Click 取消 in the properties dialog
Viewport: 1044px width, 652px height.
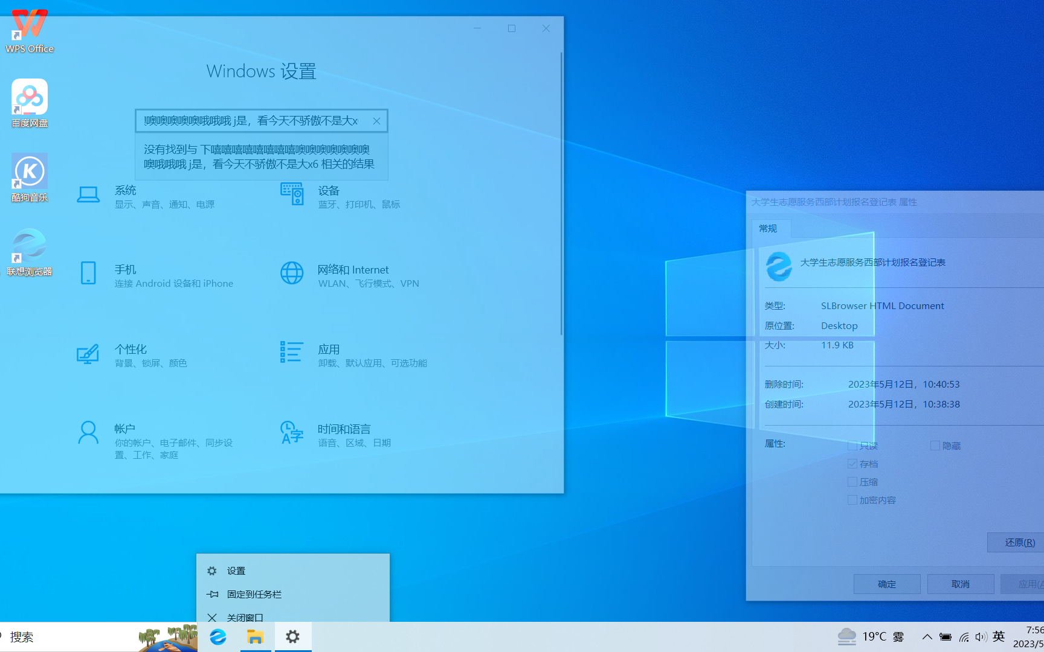tap(961, 584)
